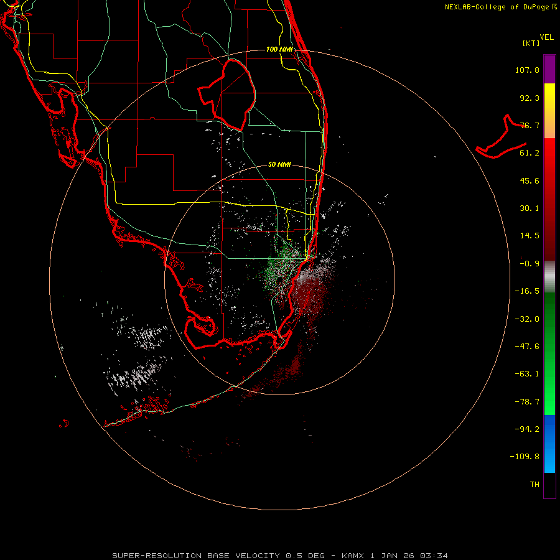The height and width of the screenshot is (560, 560).
Task: Click the -63.1 legend value
Action: point(527,374)
